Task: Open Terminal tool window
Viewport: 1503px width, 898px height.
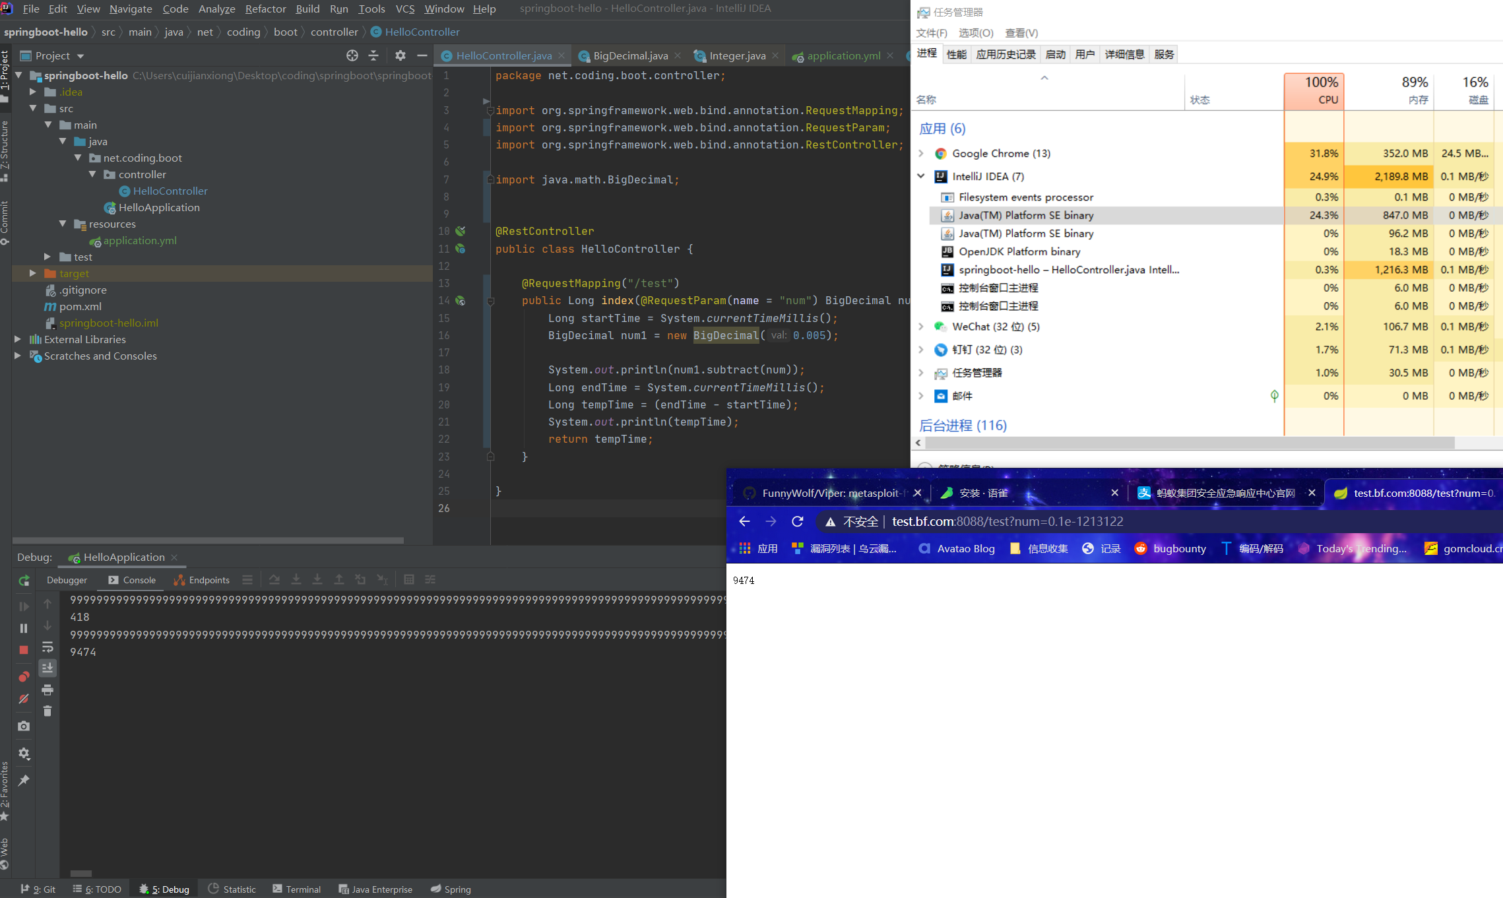Action: pyautogui.click(x=296, y=889)
